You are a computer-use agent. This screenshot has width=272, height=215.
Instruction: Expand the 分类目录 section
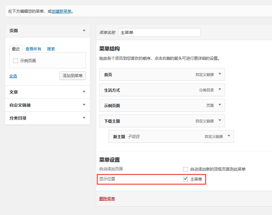pos(84,118)
